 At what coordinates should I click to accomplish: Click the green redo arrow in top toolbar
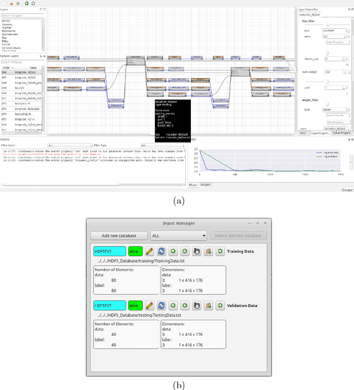tap(27, 3)
